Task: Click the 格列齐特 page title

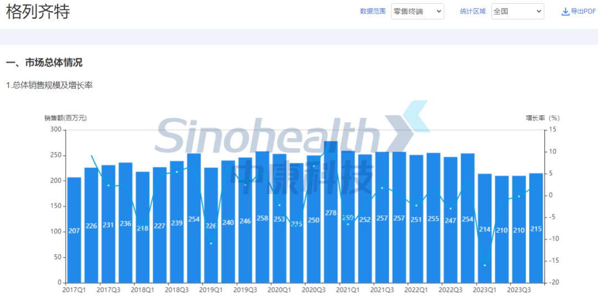Action: [x=38, y=12]
